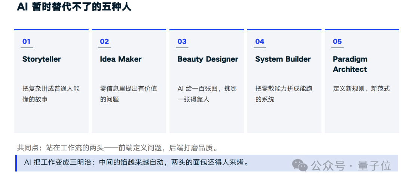The height and width of the screenshot is (182, 404).
Task: Click the line starting "共同点：站在工作流的两头"
Action: [118, 148]
